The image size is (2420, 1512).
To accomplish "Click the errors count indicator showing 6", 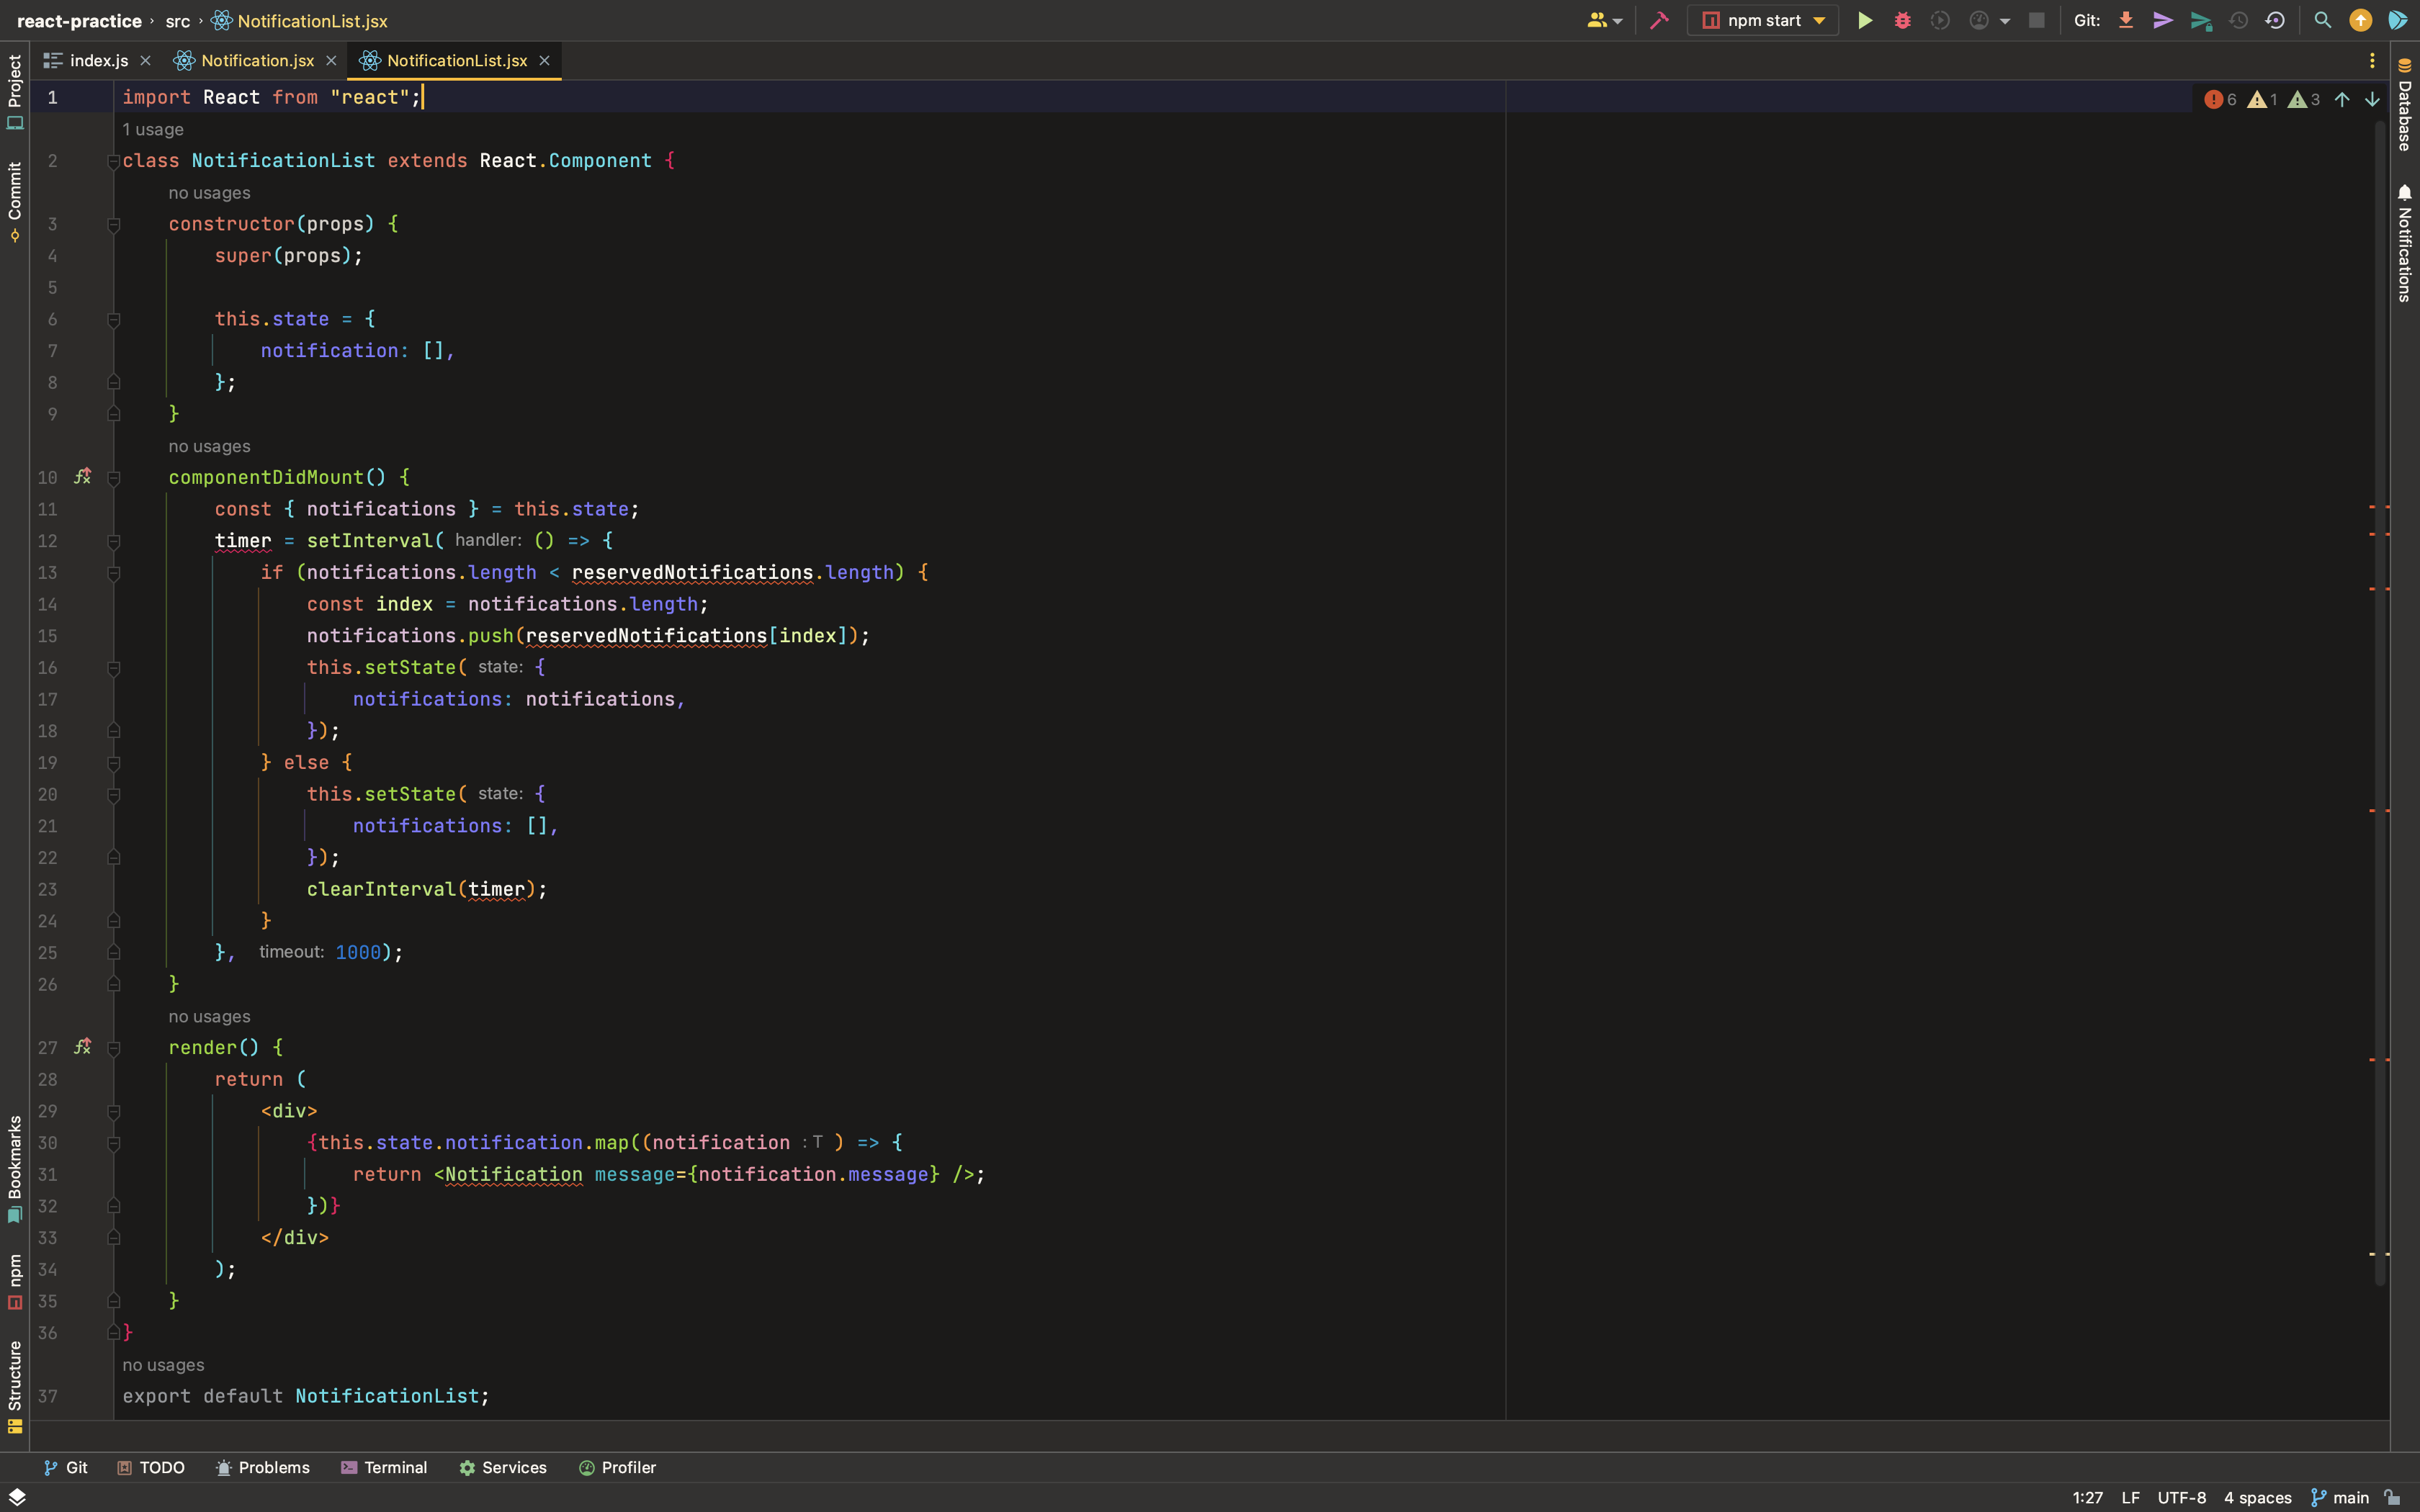I will (2221, 99).
